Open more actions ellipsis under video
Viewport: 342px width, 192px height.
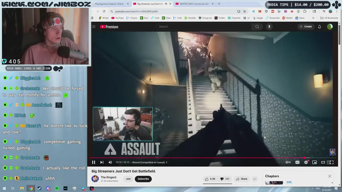255,179
